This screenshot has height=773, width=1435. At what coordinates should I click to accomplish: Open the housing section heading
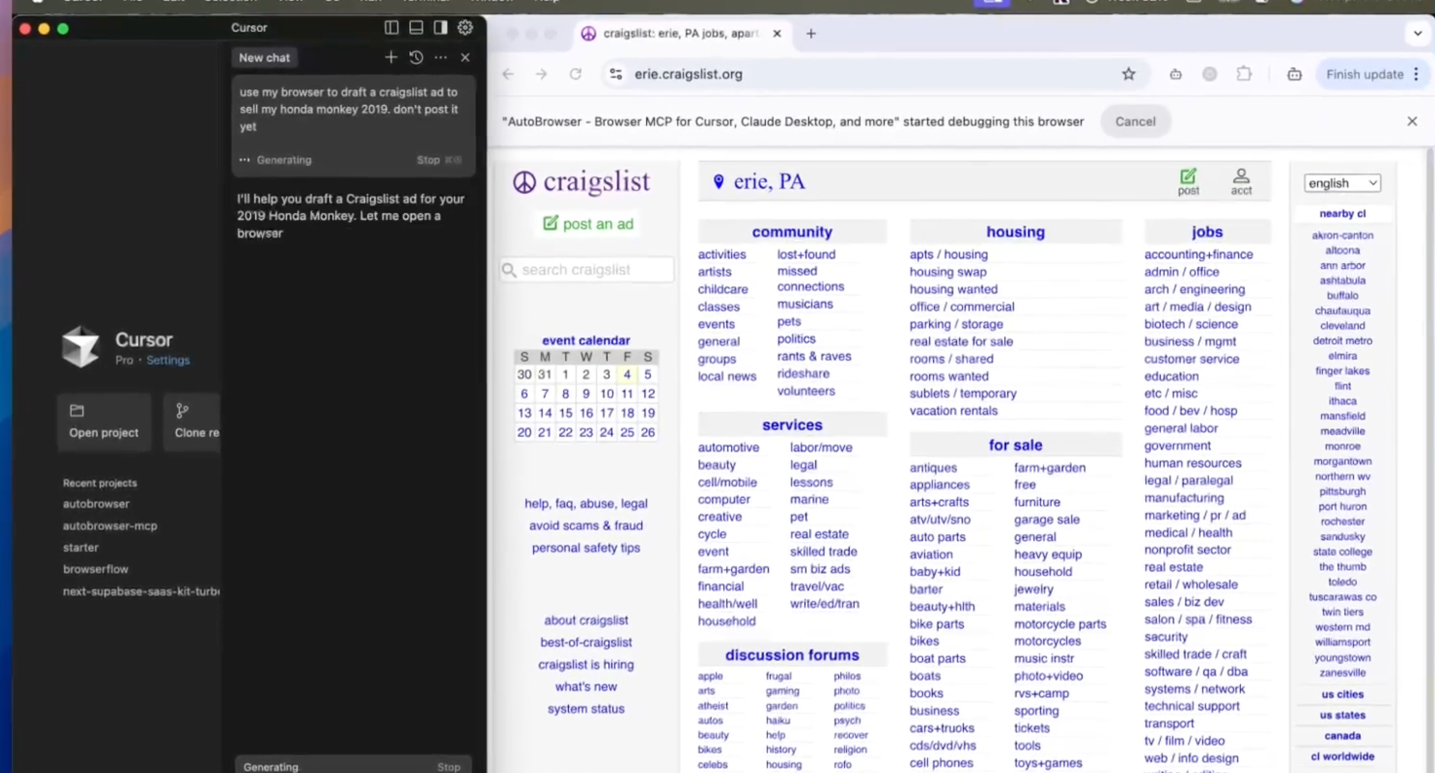point(1015,232)
